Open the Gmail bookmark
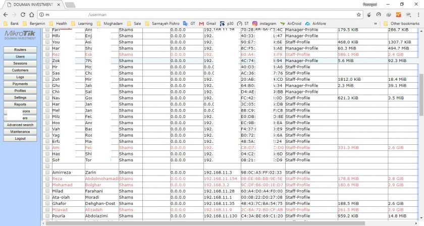 (x=207, y=23)
